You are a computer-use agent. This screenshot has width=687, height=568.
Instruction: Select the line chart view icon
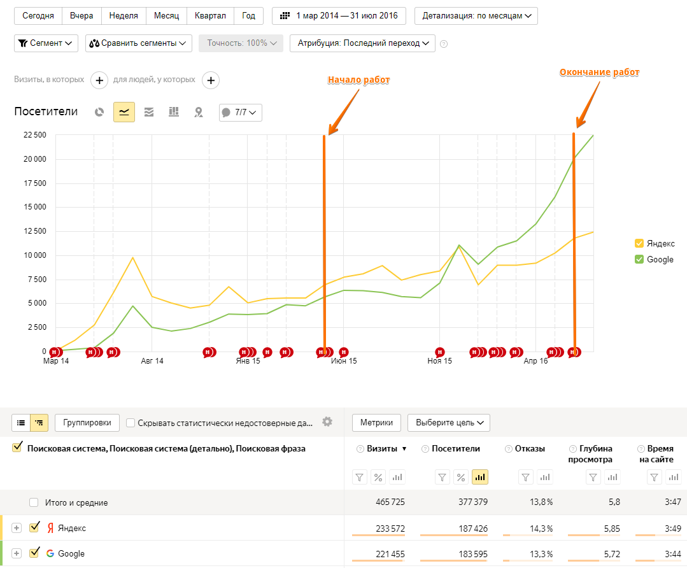[124, 112]
